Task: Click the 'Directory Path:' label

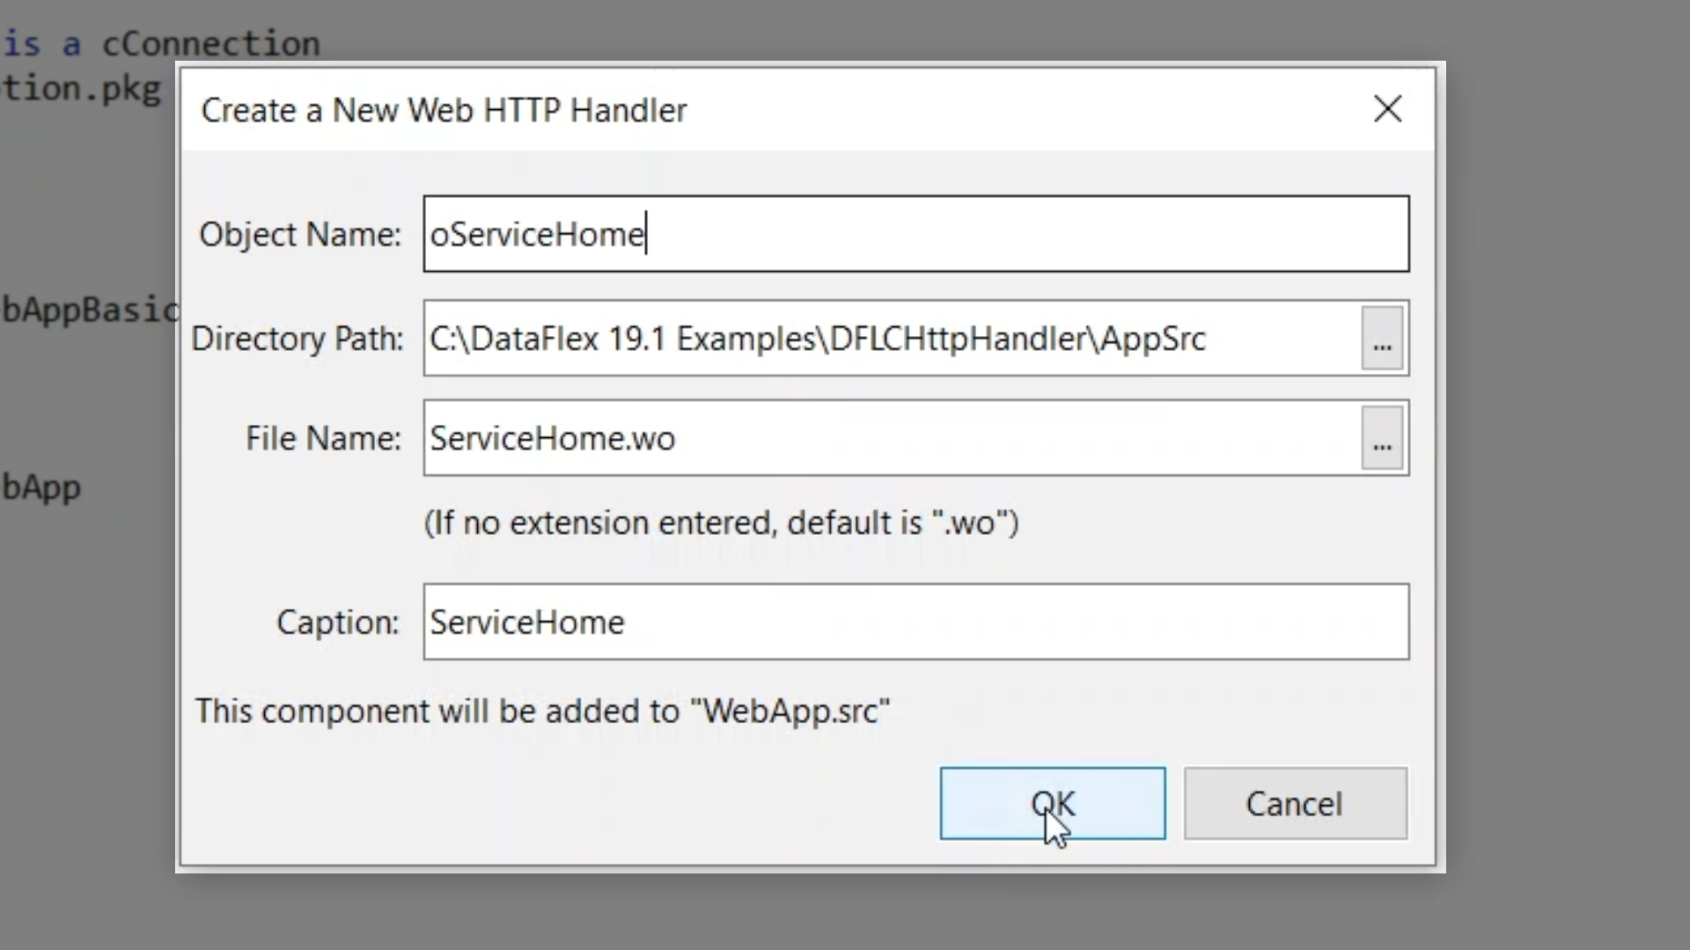Action: [297, 339]
